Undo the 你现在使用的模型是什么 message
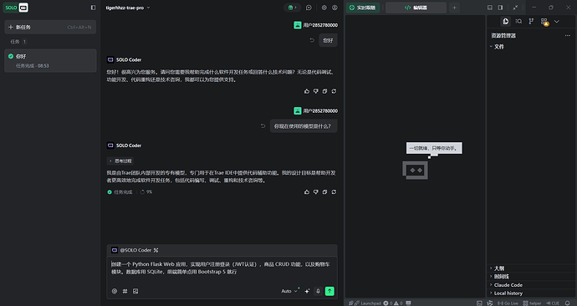The image size is (577, 306). click(x=263, y=126)
